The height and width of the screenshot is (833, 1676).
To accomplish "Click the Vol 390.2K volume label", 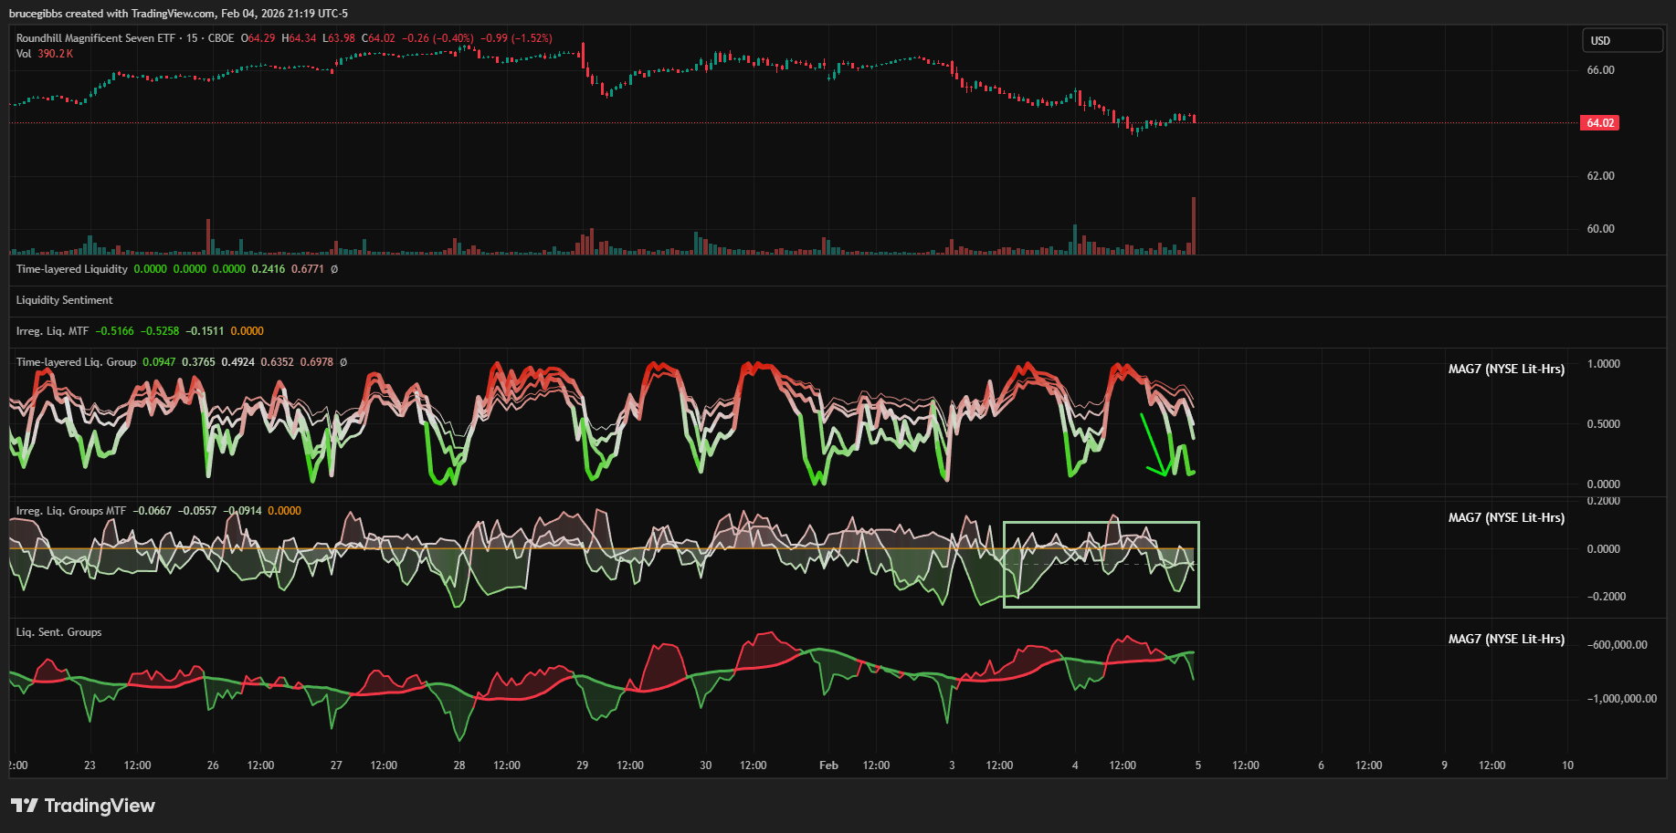I will [44, 54].
